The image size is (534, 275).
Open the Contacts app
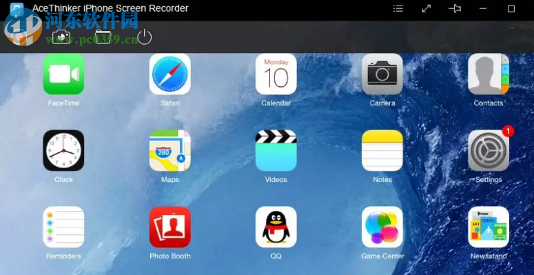pyautogui.click(x=489, y=74)
